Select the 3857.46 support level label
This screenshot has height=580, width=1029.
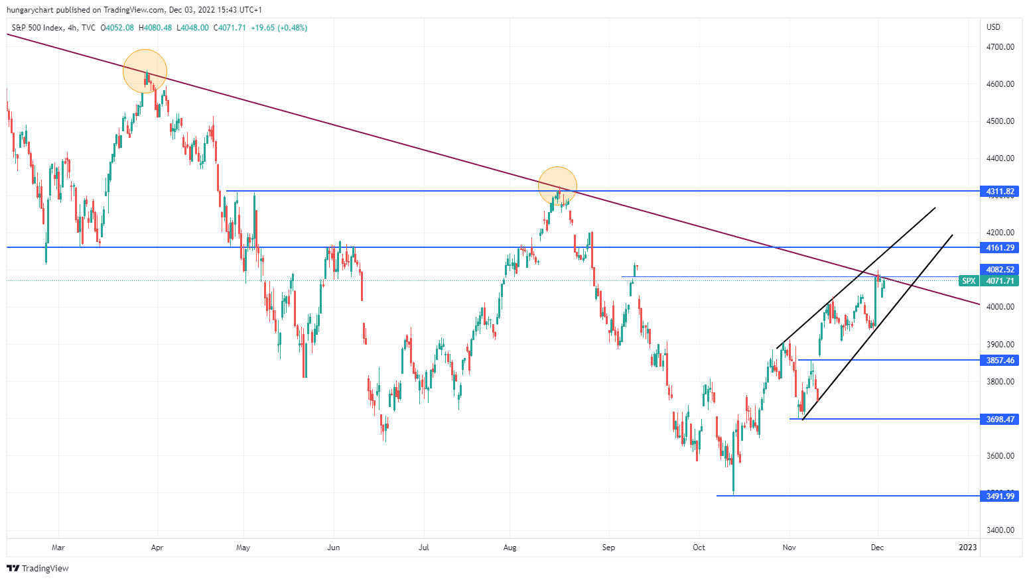click(x=1000, y=361)
